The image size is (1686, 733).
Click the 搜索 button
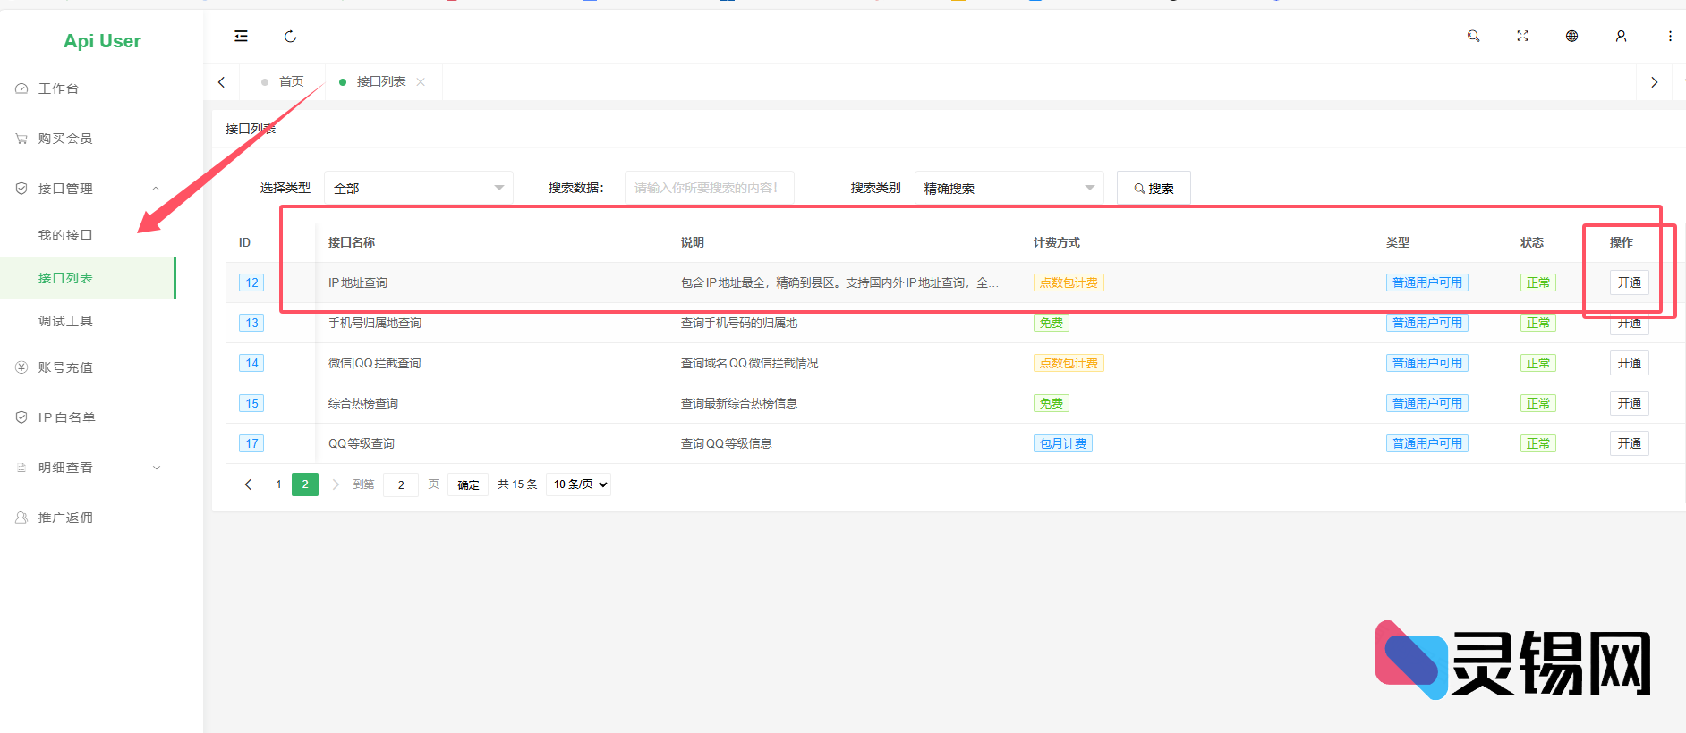tap(1154, 188)
